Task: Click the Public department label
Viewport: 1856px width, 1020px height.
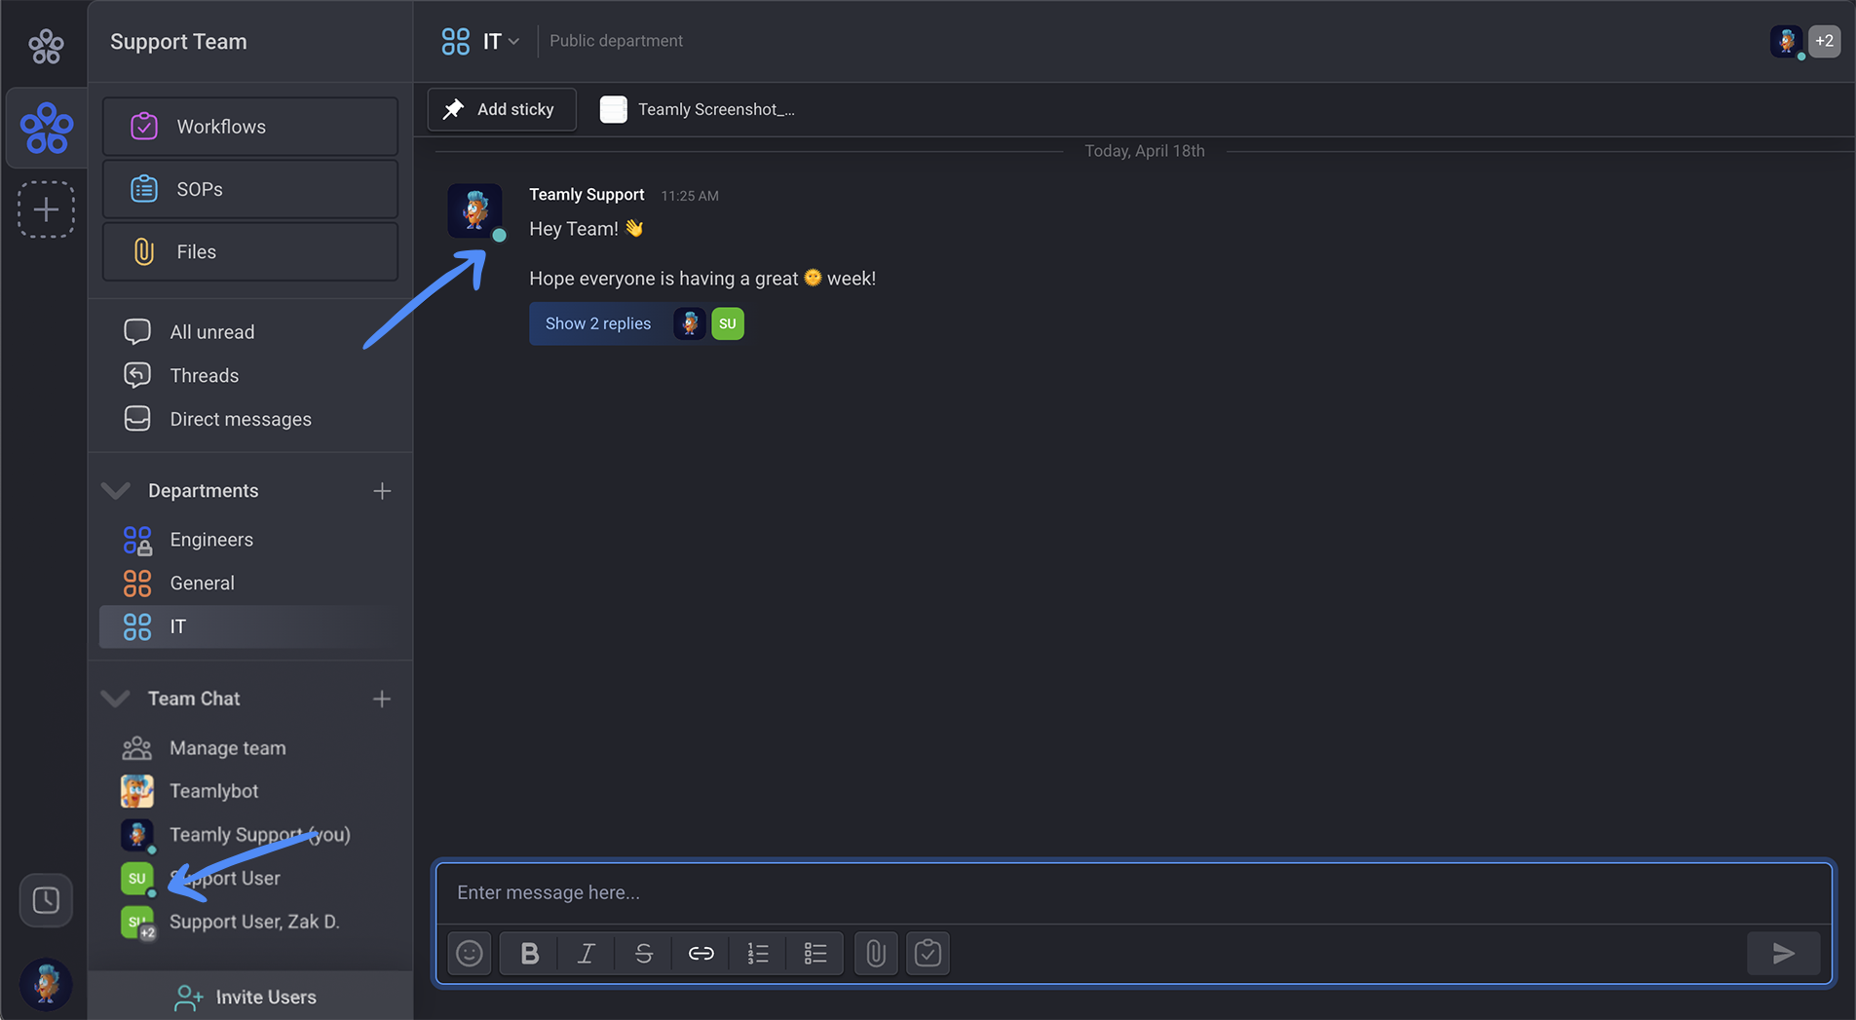Action: point(616,41)
